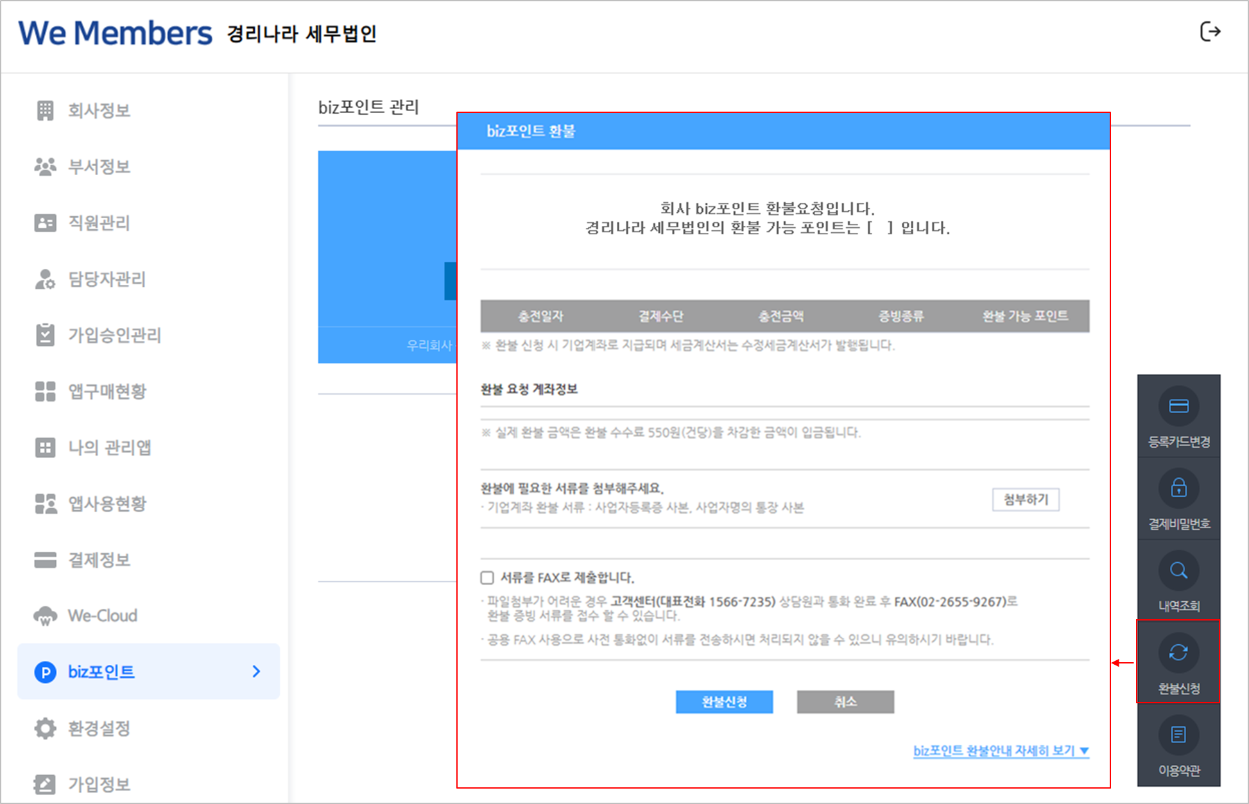This screenshot has height=804, width=1249.
Task: Click the blue 환불신청 submit button
Action: [x=724, y=702]
